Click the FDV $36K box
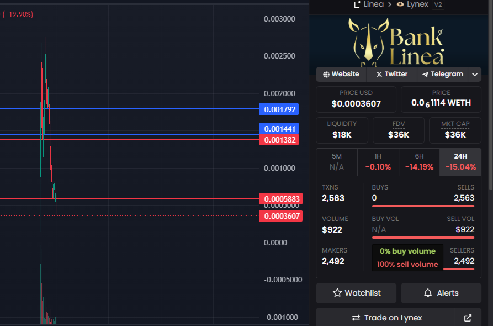Screen dimensions: 493x326 (399, 130)
